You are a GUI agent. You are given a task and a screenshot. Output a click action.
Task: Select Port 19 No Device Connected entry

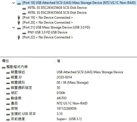(48, 18)
